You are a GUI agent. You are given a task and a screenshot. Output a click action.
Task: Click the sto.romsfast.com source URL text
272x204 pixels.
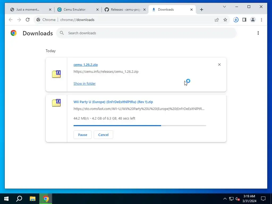[x=139, y=109]
